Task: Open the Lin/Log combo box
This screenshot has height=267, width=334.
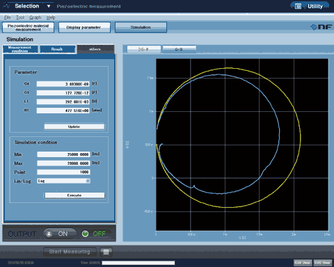Action: pos(63,181)
